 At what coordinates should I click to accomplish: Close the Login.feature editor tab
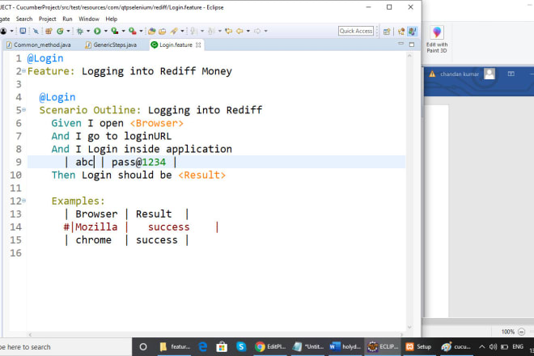198,45
